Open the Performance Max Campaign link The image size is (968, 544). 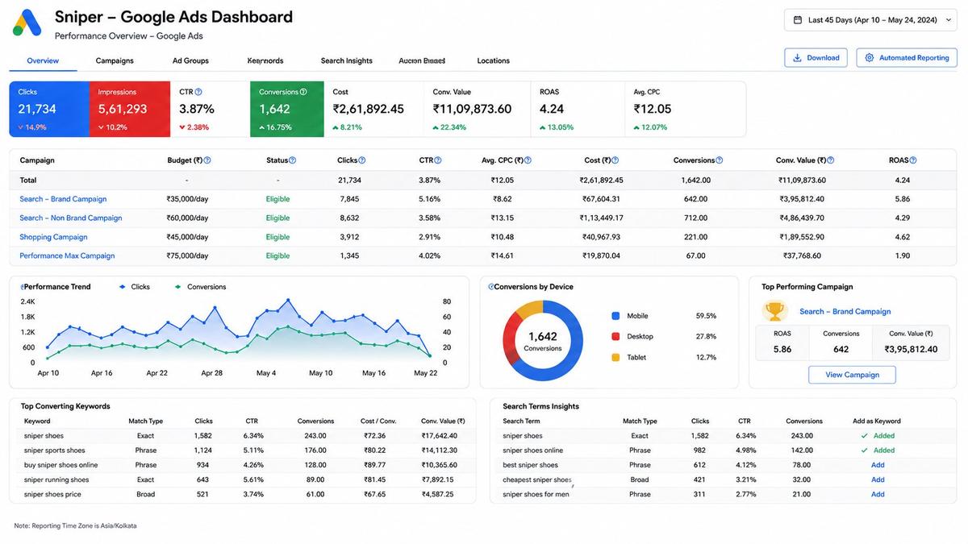tap(67, 255)
